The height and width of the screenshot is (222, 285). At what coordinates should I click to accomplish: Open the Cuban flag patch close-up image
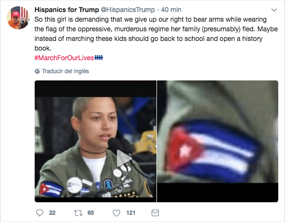point(218,141)
